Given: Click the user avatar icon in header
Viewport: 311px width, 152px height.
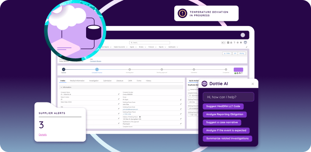Looking at the screenshot, I should coord(245,42).
